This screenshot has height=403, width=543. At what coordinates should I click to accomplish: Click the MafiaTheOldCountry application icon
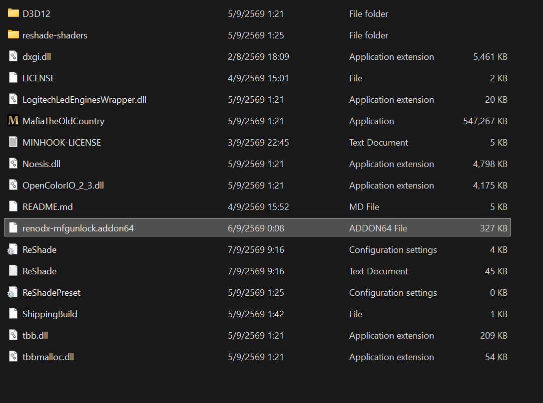click(13, 121)
